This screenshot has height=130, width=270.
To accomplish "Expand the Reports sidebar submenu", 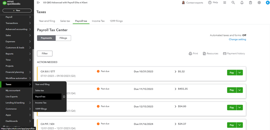I will (30, 54).
